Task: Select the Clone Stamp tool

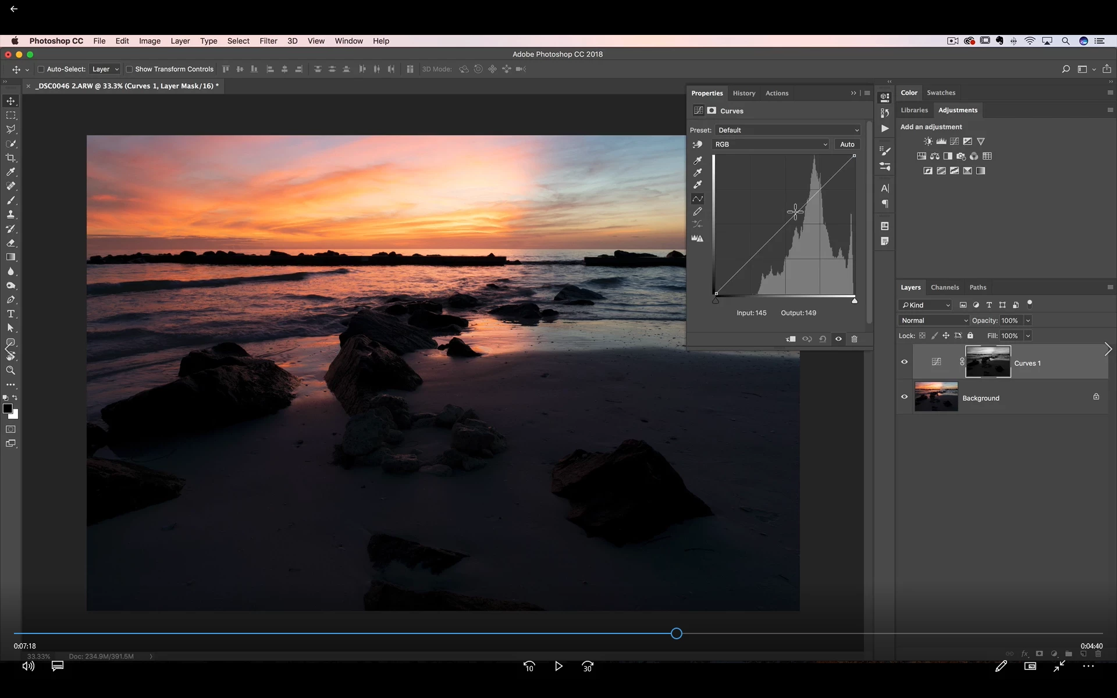Action: coord(10,215)
